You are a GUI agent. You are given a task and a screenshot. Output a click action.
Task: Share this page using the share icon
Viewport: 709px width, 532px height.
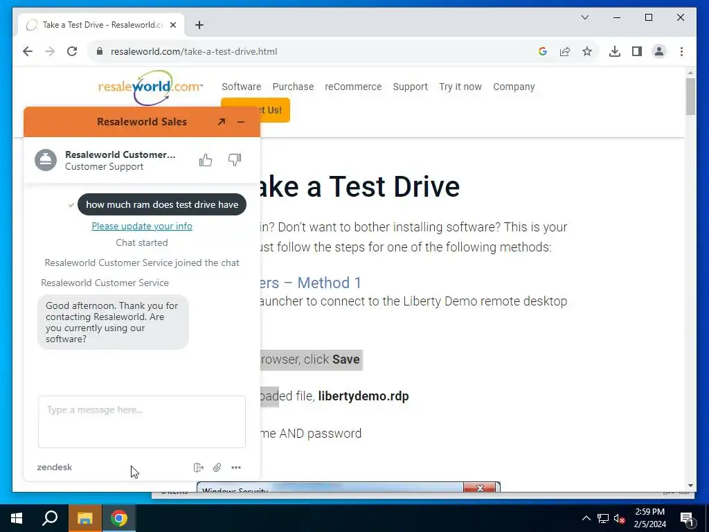[x=565, y=51]
